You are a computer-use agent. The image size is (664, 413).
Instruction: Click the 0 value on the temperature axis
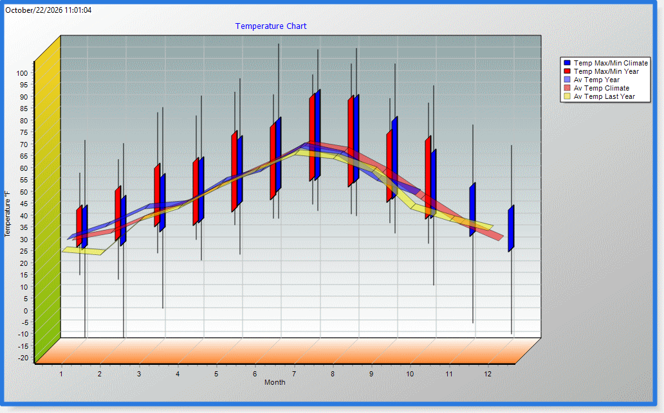pos(26,311)
